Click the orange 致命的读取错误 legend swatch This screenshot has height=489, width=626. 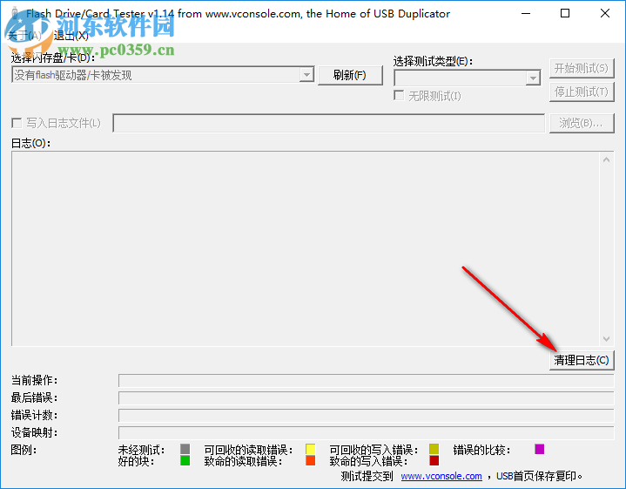pyautogui.click(x=310, y=460)
